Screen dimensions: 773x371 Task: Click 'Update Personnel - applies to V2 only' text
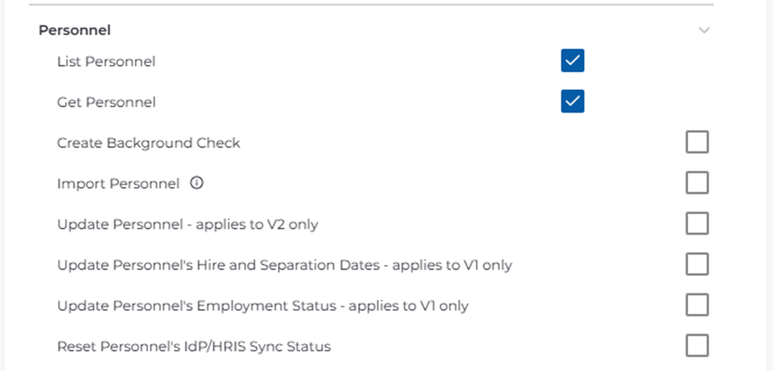click(x=187, y=224)
